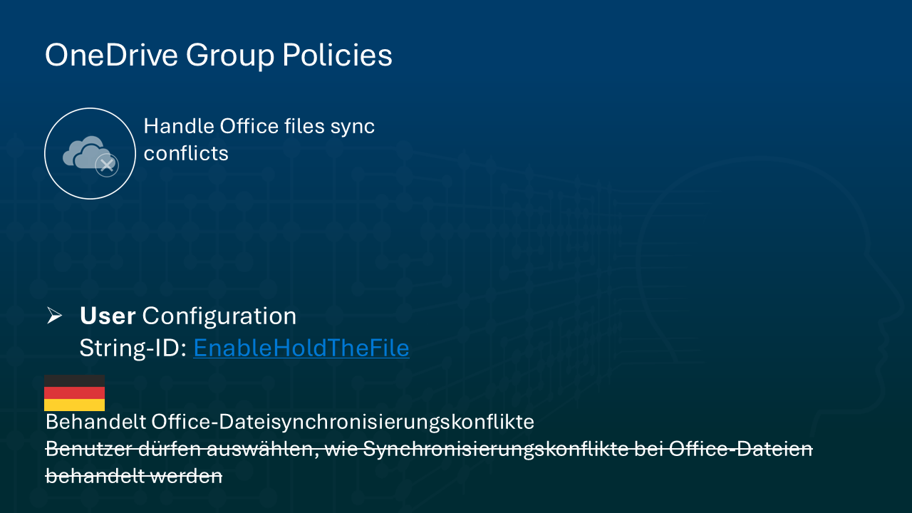The width and height of the screenshot is (912, 513).
Task: Click the black stripe of the flag
Action: tap(74, 380)
